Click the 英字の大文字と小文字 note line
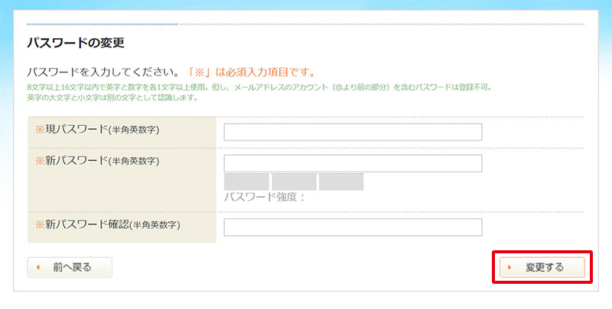 [112, 98]
